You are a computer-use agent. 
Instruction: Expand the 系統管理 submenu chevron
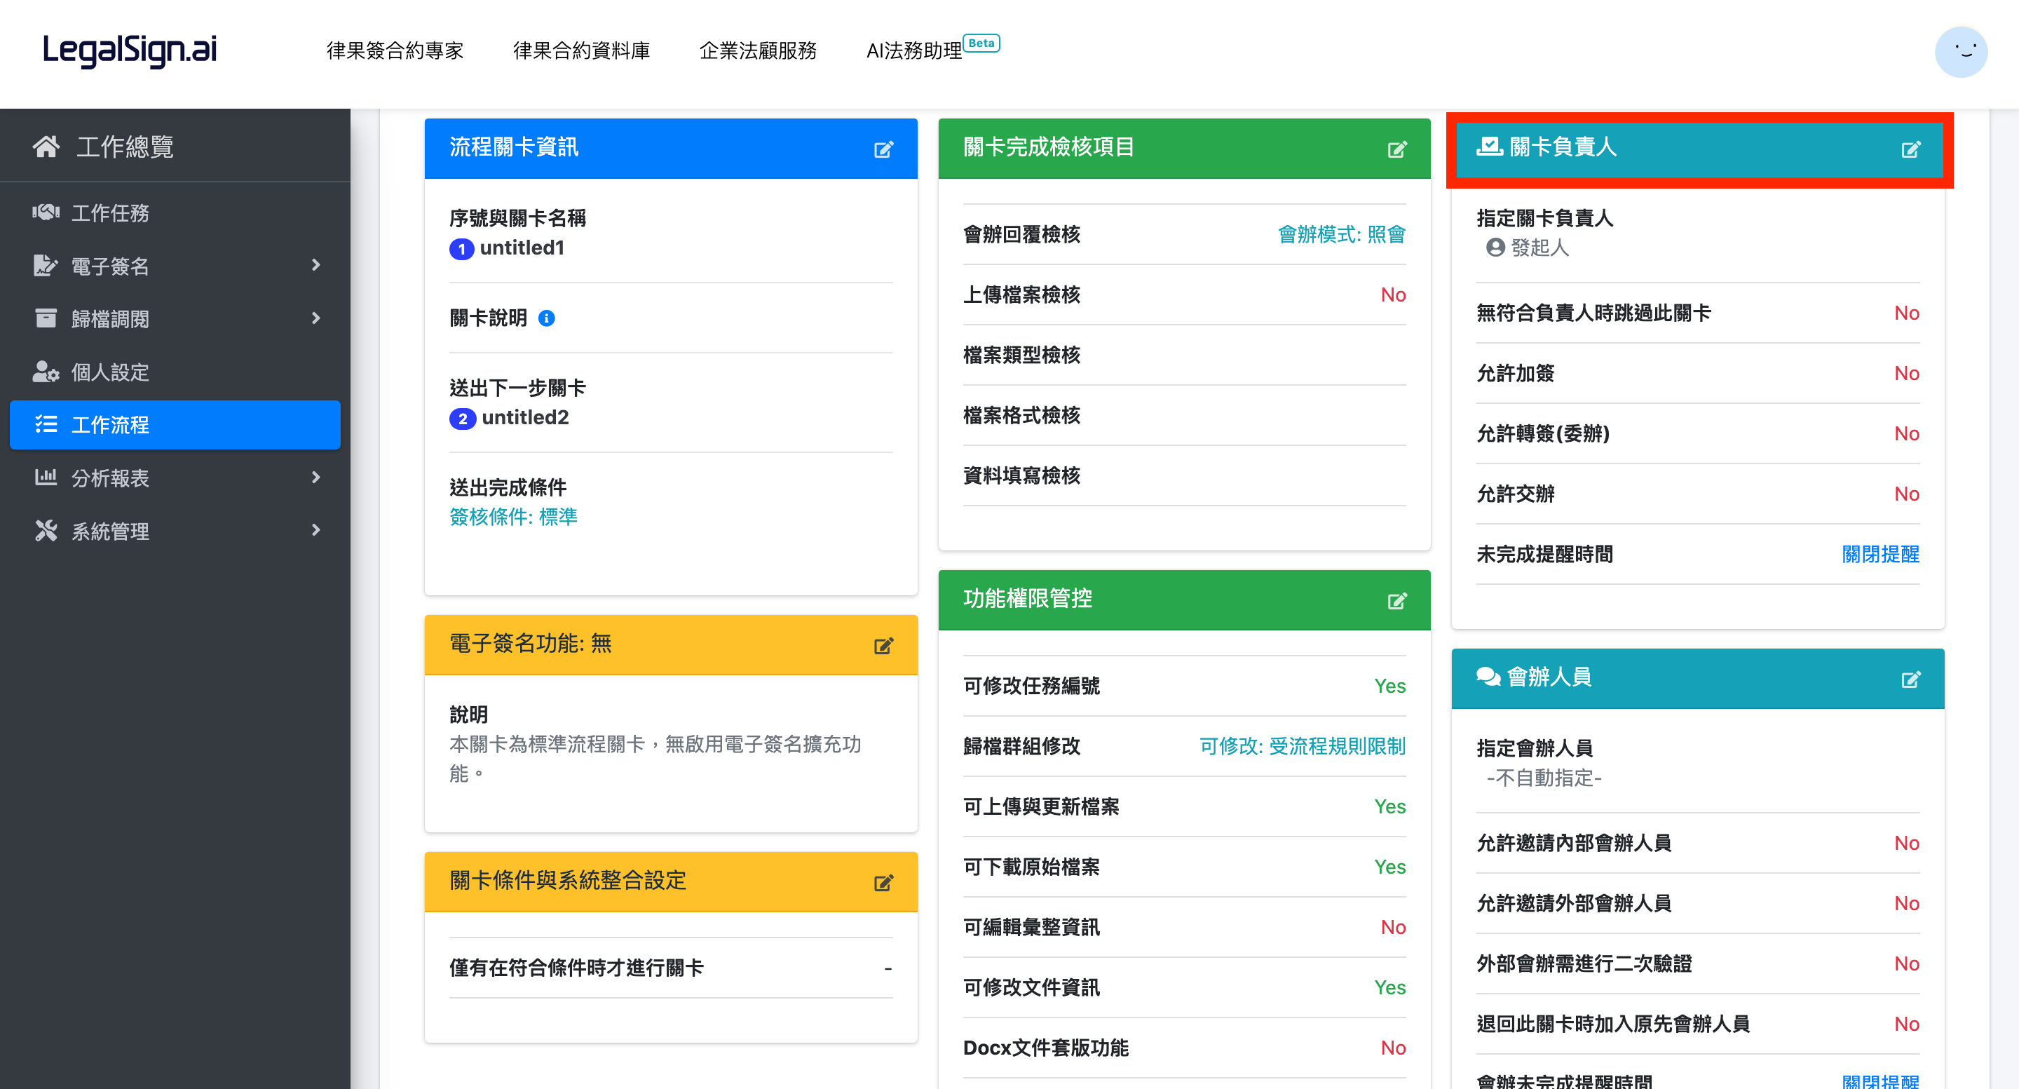[x=316, y=531]
